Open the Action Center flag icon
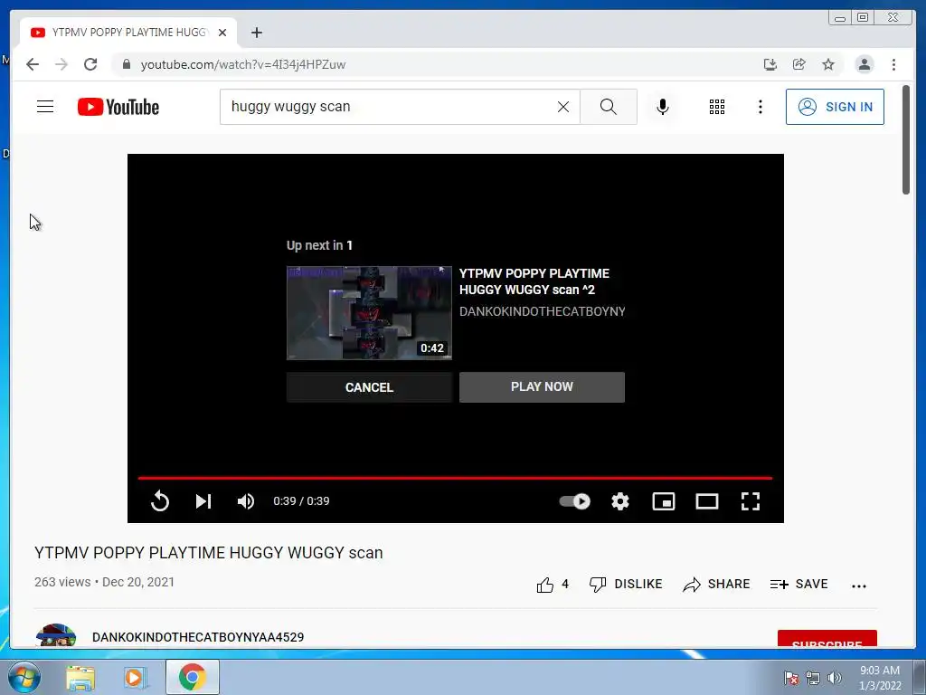The height and width of the screenshot is (695, 926). pos(791,678)
